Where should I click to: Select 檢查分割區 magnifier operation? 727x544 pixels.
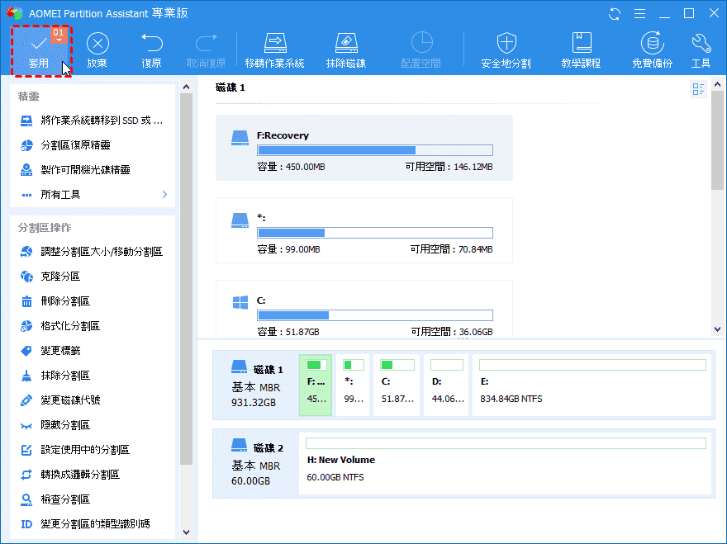[x=92, y=499]
